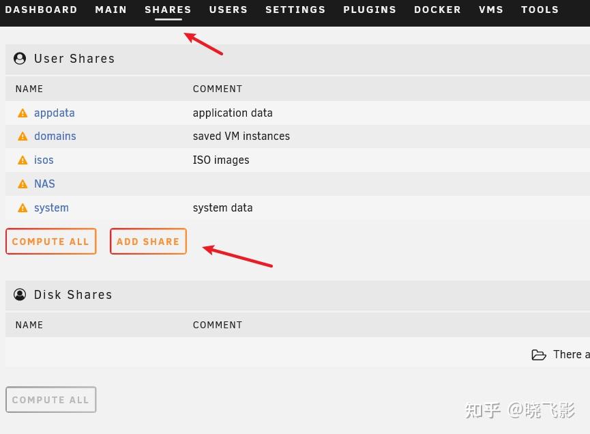Click warning icon beside NAS share
590x434 pixels.
[x=23, y=184]
